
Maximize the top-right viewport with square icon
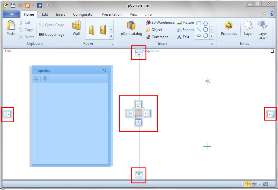272,51
